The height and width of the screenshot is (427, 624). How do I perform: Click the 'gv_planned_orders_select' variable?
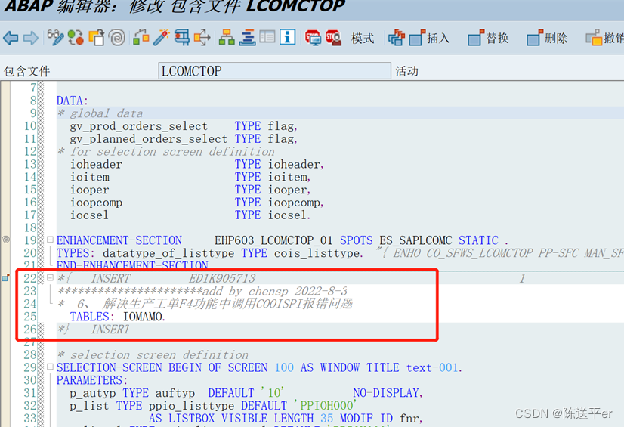point(149,139)
